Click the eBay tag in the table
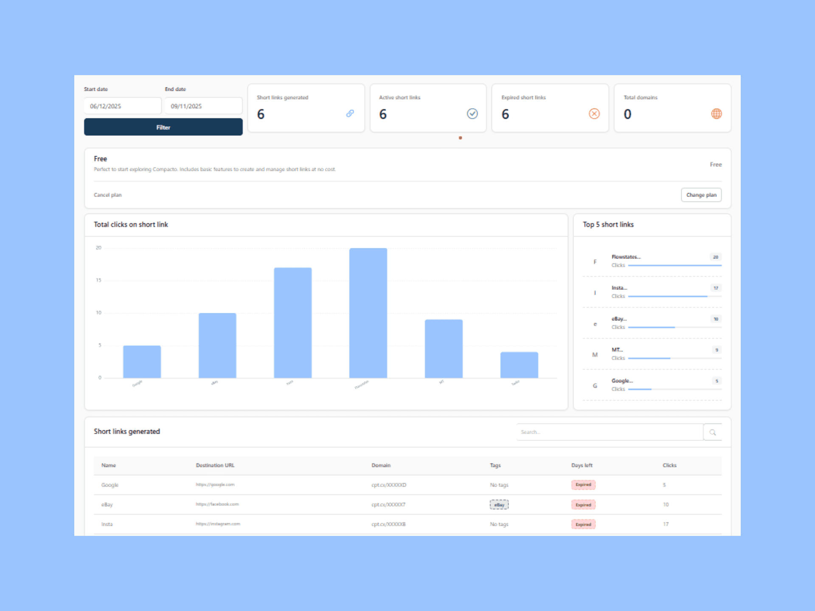815x611 pixels. click(499, 504)
